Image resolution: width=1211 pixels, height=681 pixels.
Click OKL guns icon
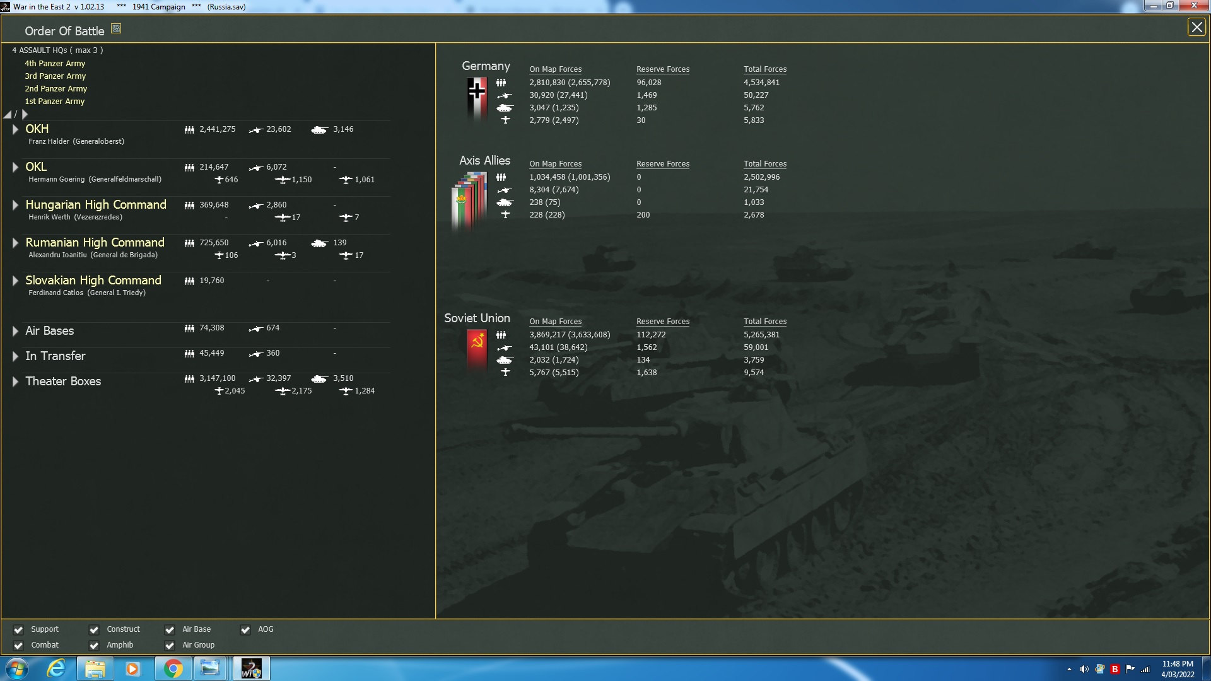click(255, 168)
